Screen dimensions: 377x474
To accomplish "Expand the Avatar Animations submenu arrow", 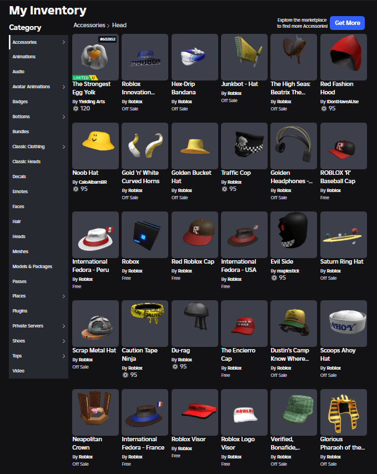I will (63, 87).
